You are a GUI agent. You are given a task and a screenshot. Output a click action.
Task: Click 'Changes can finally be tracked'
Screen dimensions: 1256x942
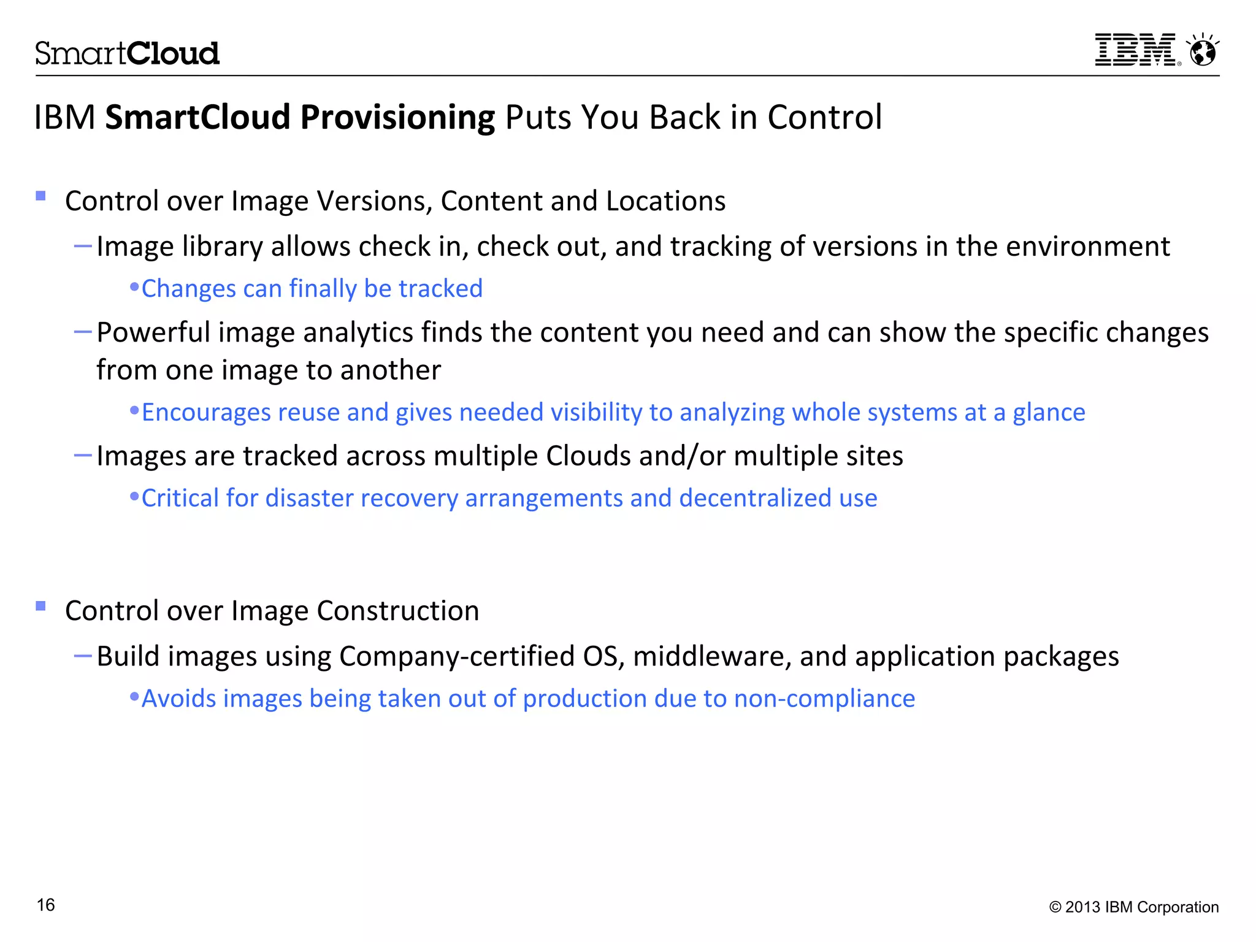312,289
